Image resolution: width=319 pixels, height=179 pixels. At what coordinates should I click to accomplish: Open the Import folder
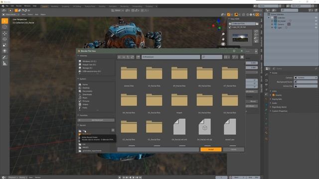click(179, 100)
